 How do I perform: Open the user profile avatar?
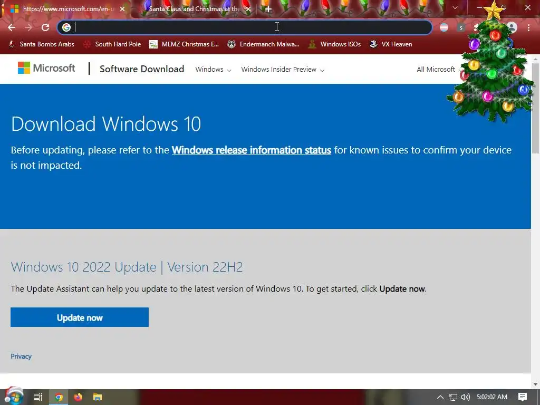coord(512,27)
